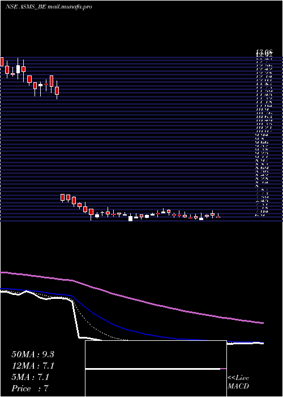283x397 pixels.
Task: Click the 12MA : 7.1 label
Action: coord(33,366)
